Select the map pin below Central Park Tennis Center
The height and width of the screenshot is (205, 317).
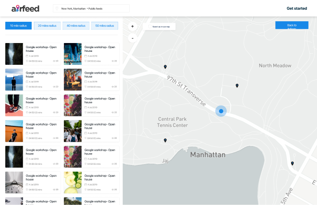point(165,140)
